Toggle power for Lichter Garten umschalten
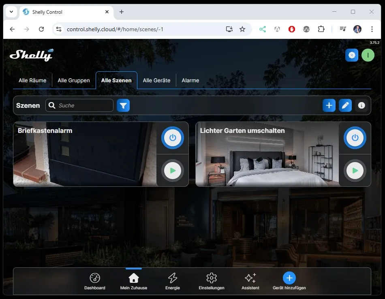Screen dimensions: 385x299 tap(355, 138)
